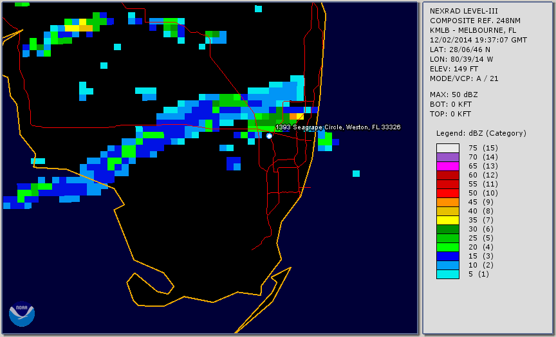556x337 pixels.
Task: Click the isolated cyan radar pixel offshore to the east
Action: pyautogui.click(x=356, y=174)
